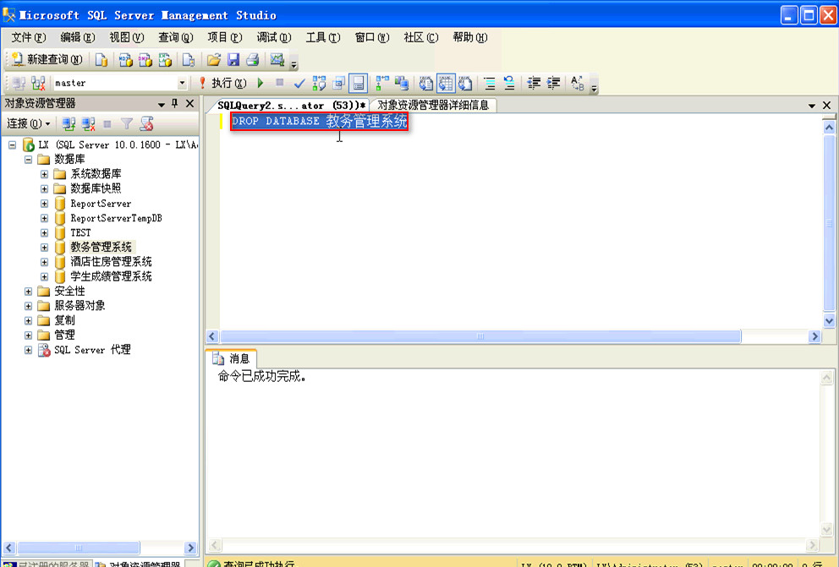The height and width of the screenshot is (567, 839).
Task: Click the editor horizontal scrollbar thumb
Action: pyautogui.click(x=480, y=336)
